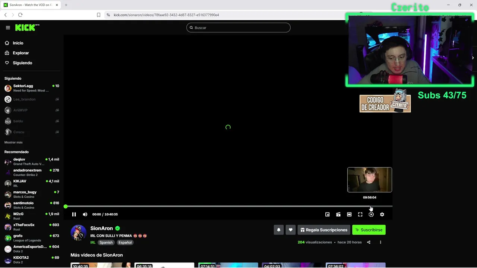
Task: Bookmark this page in the address bar
Action: [x=98, y=15]
